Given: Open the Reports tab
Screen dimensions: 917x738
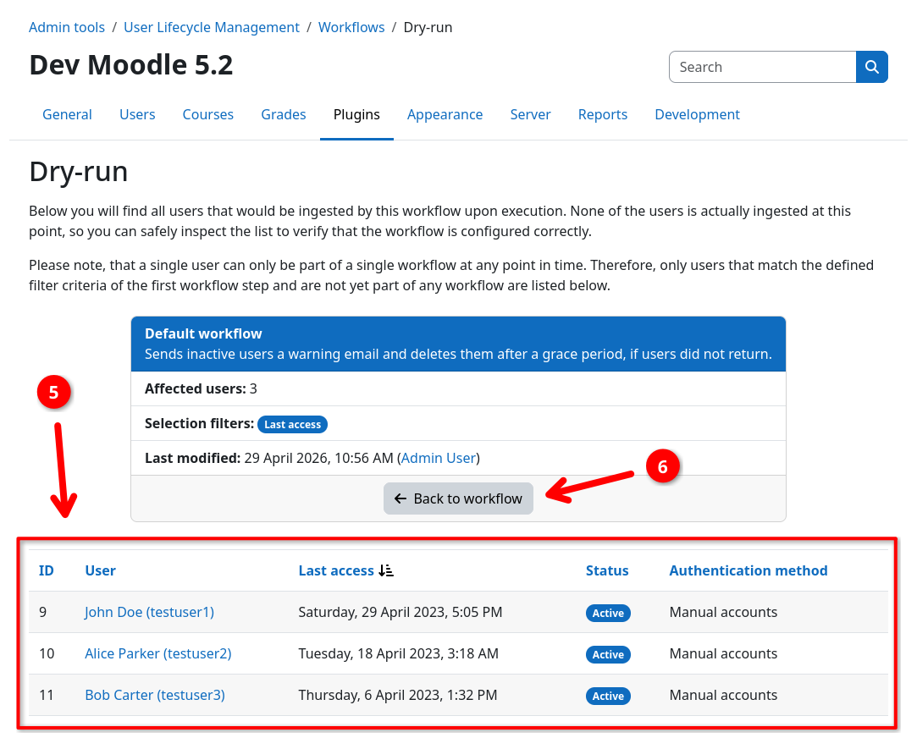Looking at the screenshot, I should point(603,114).
